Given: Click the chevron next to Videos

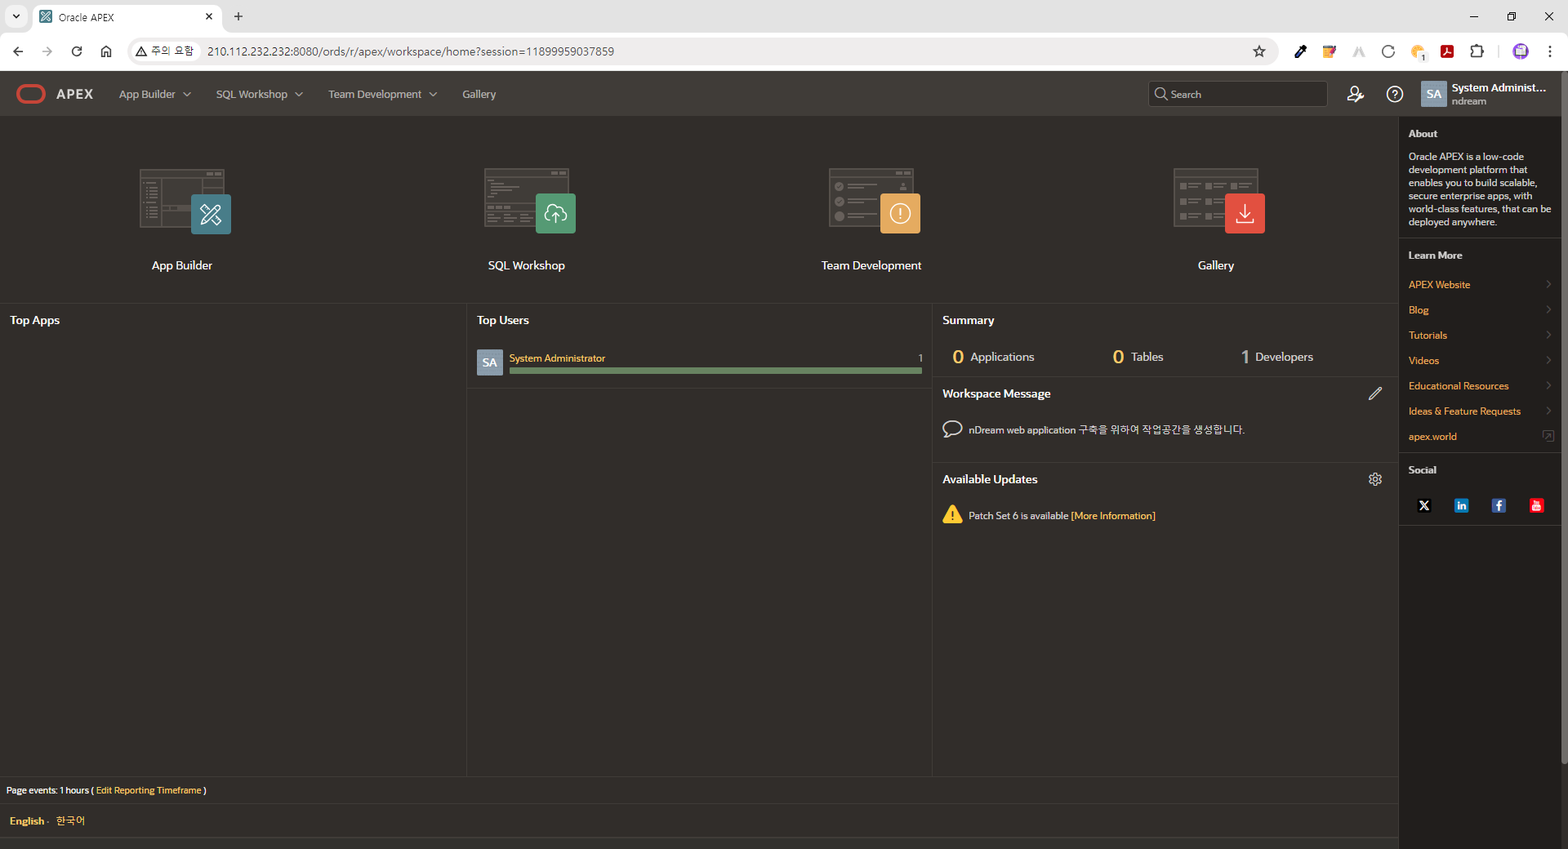Looking at the screenshot, I should pyautogui.click(x=1548, y=360).
